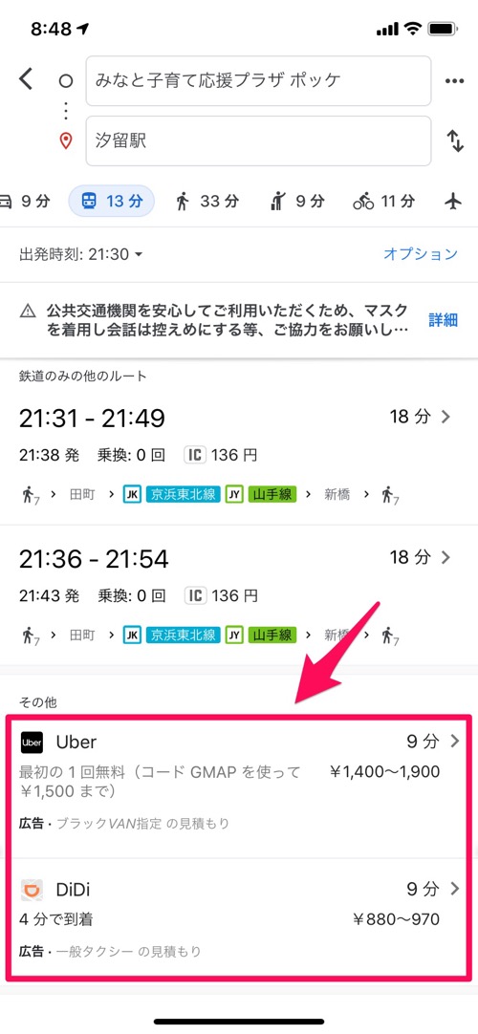Choose the bicycle mode icon 11 分
Viewport: 478px width, 1034px height.
coord(383,201)
